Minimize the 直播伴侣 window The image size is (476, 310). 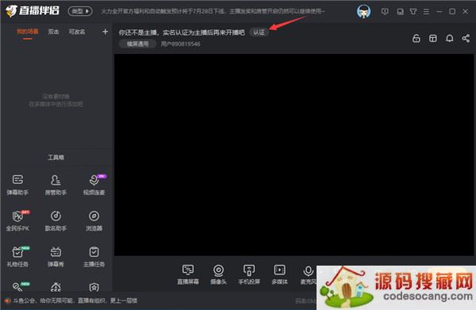(x=439, y=12)
